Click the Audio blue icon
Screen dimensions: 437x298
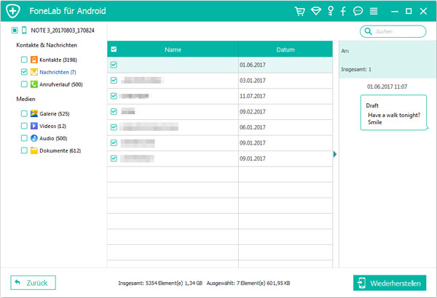[x=34, y=138]
